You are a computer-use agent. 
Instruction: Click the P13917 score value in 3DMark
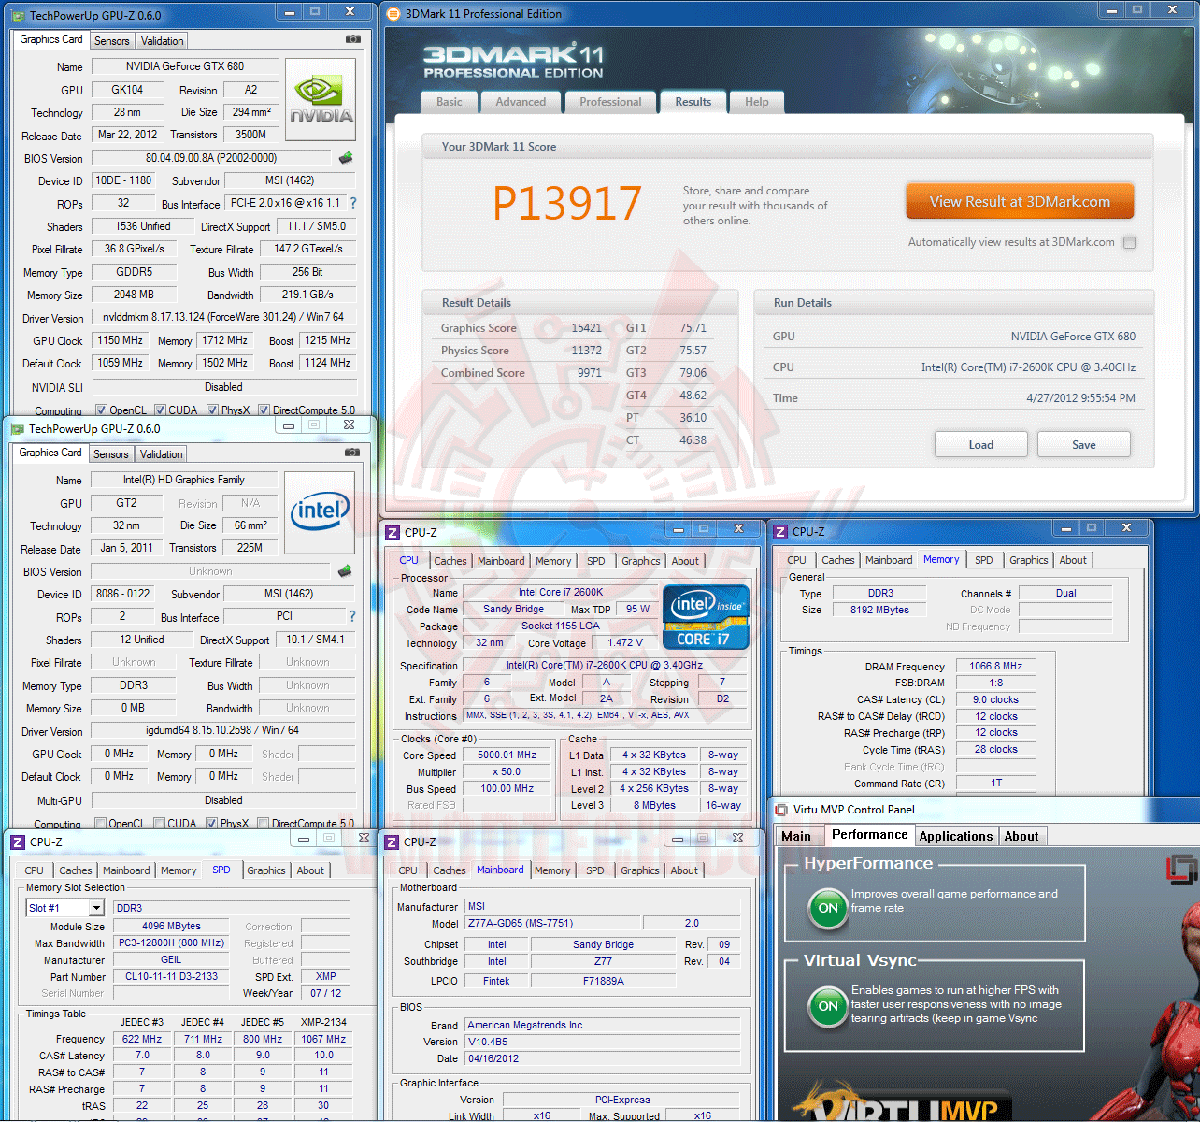tap(567, 203)
